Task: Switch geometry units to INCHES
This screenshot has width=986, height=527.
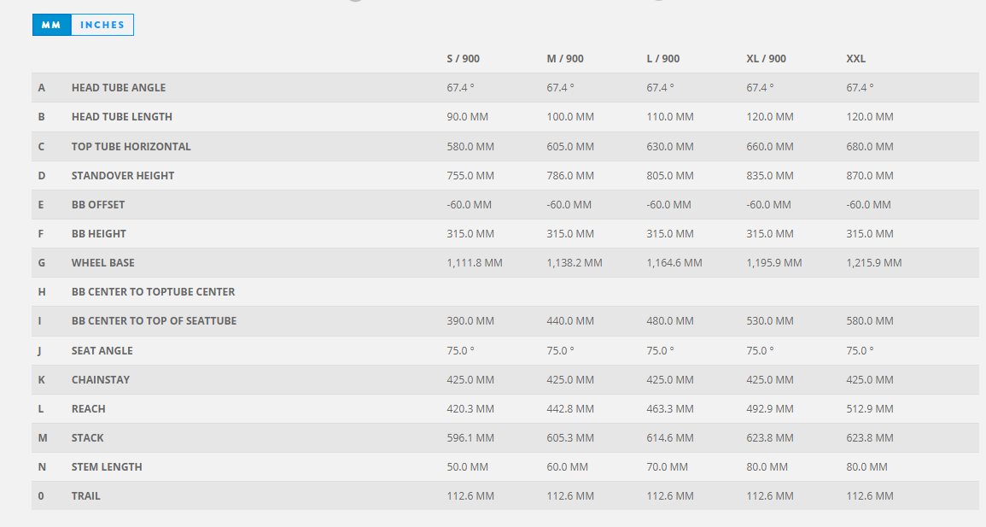Action: (x=102, y=25)
